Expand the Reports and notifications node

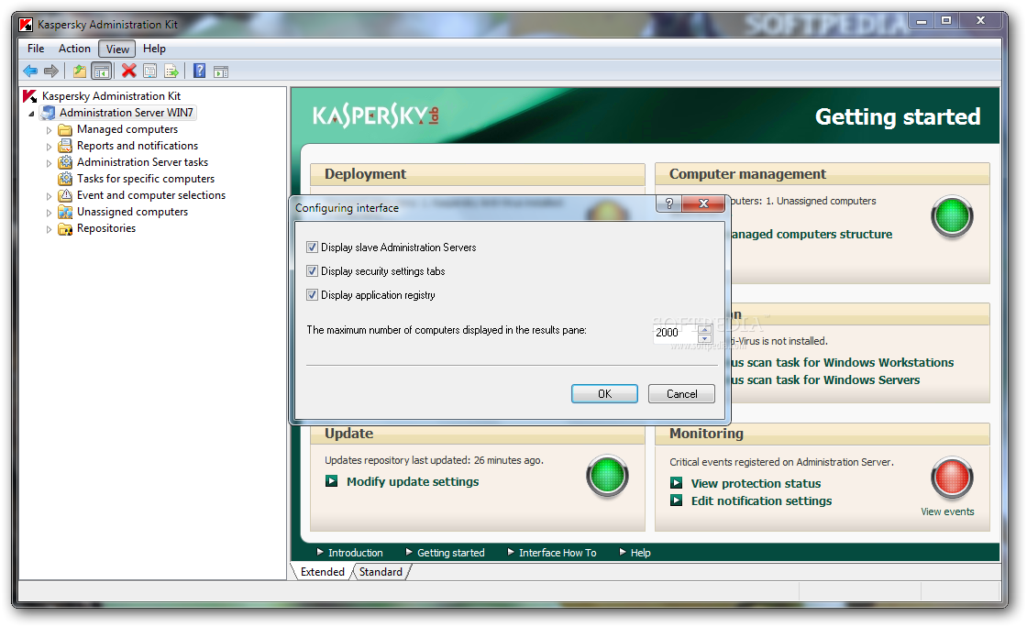[x=49, y=147]
